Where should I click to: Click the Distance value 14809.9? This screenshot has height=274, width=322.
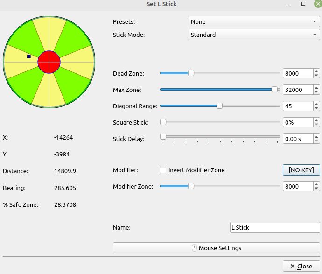[65, 171]
